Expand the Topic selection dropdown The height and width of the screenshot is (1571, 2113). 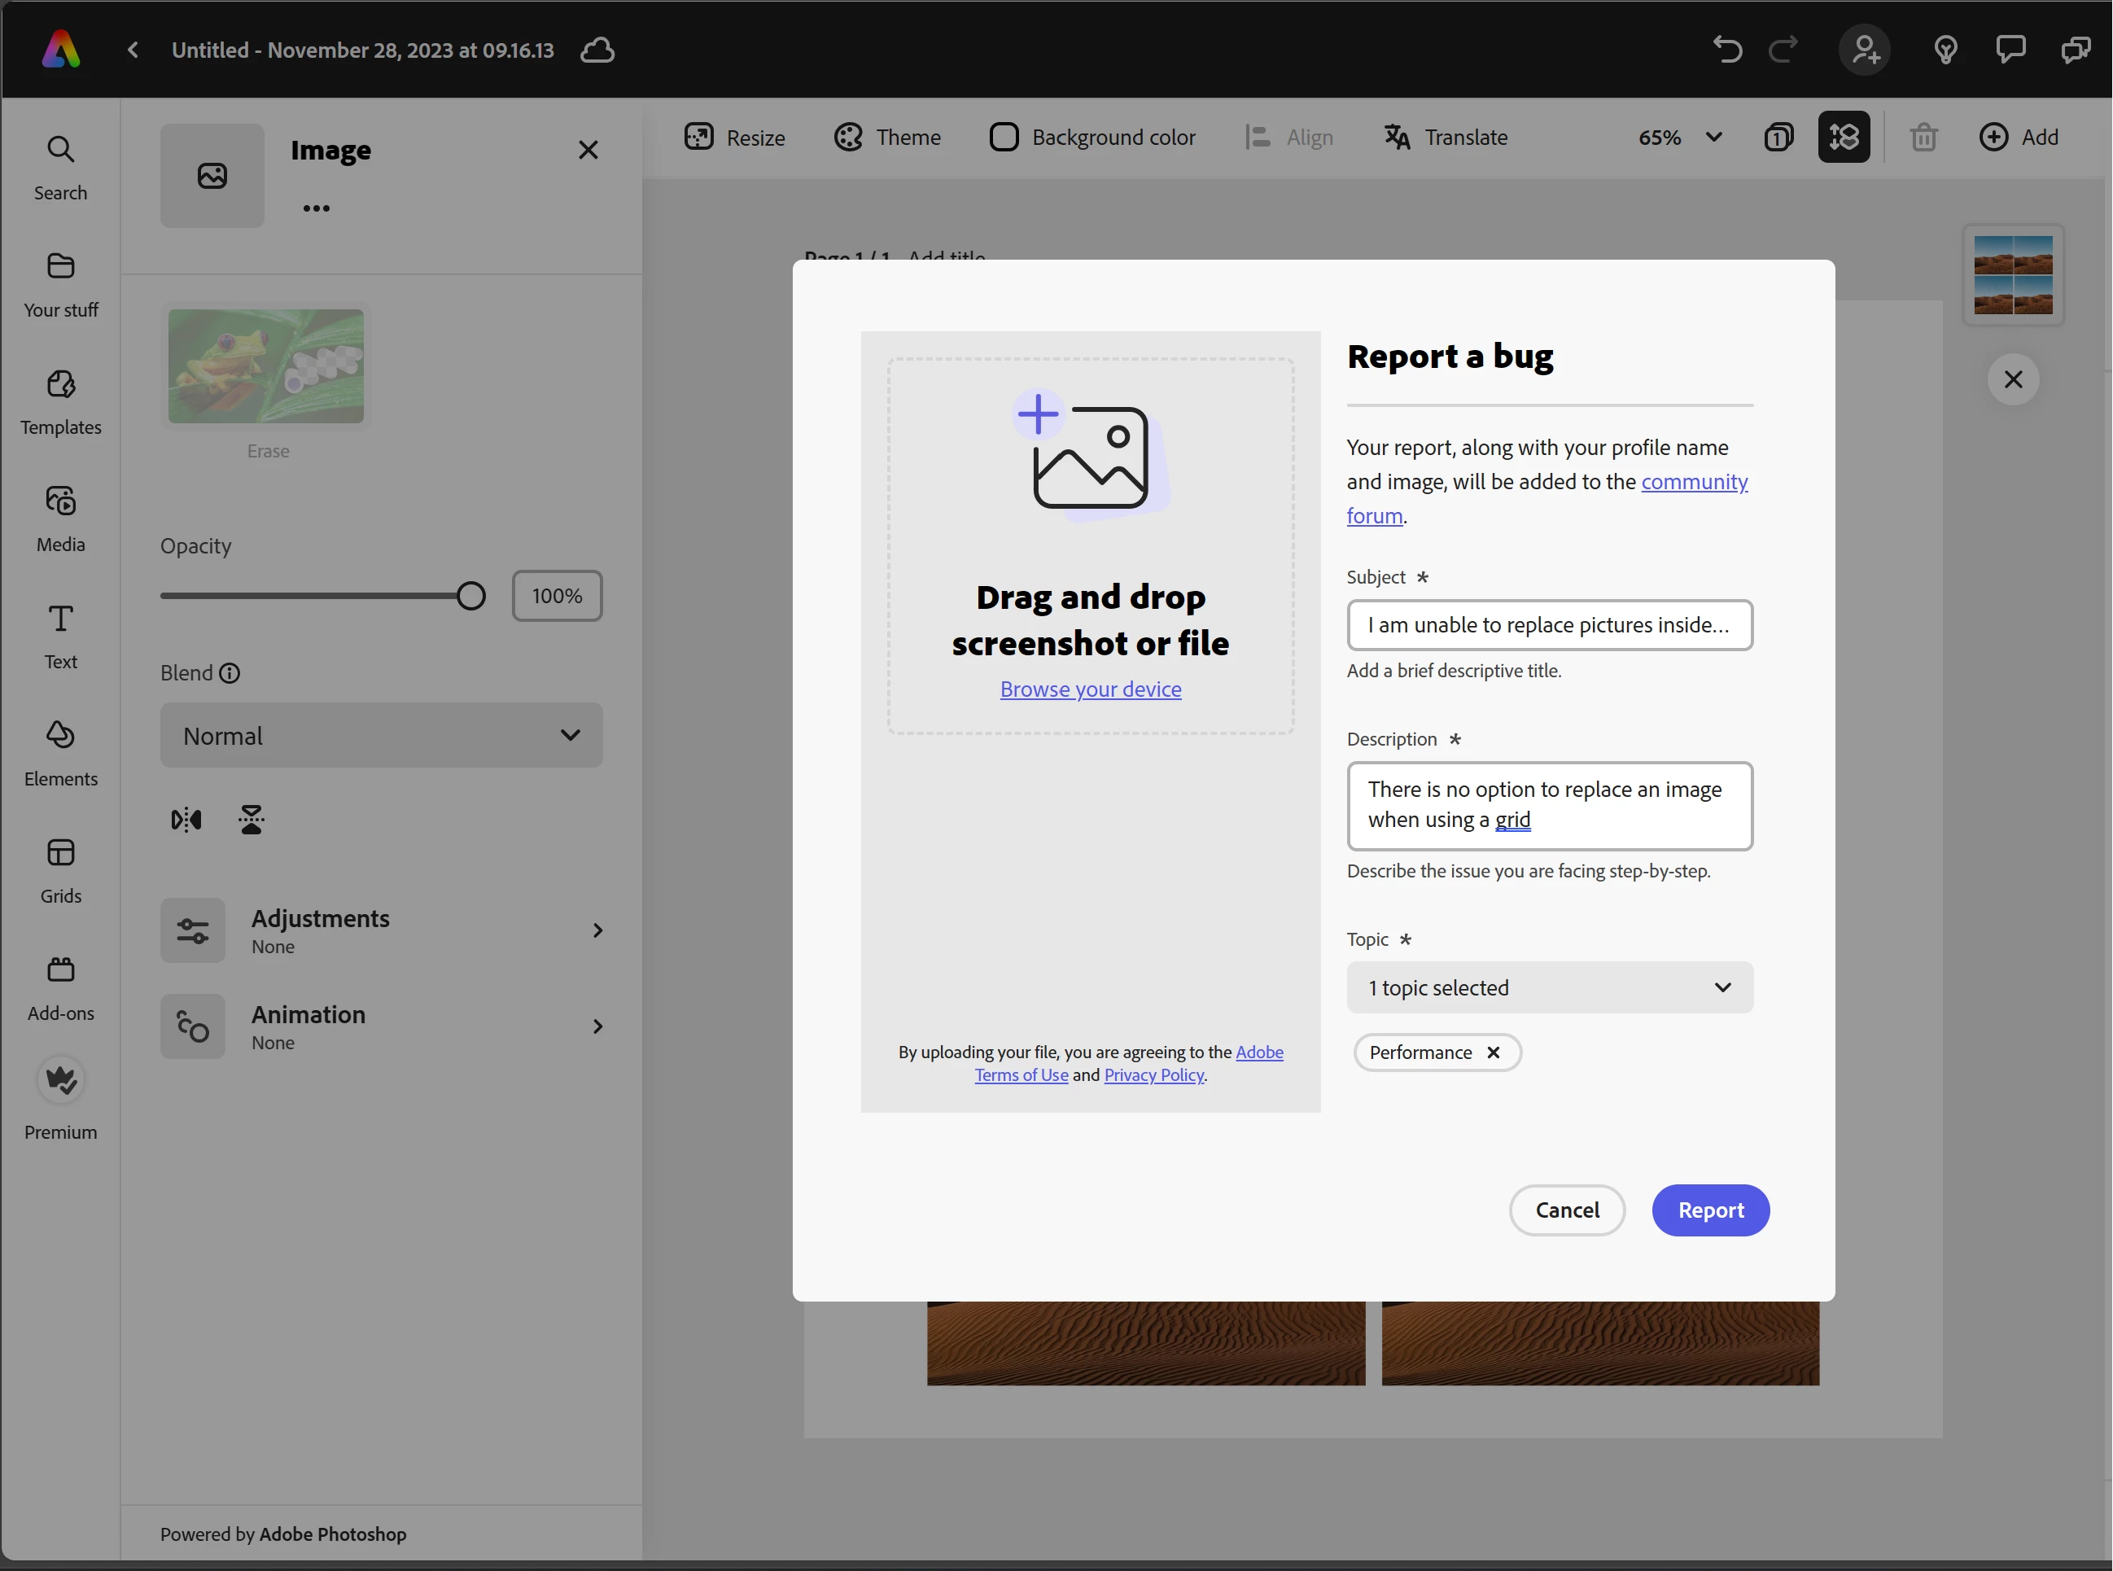(x=1549, y=988)
